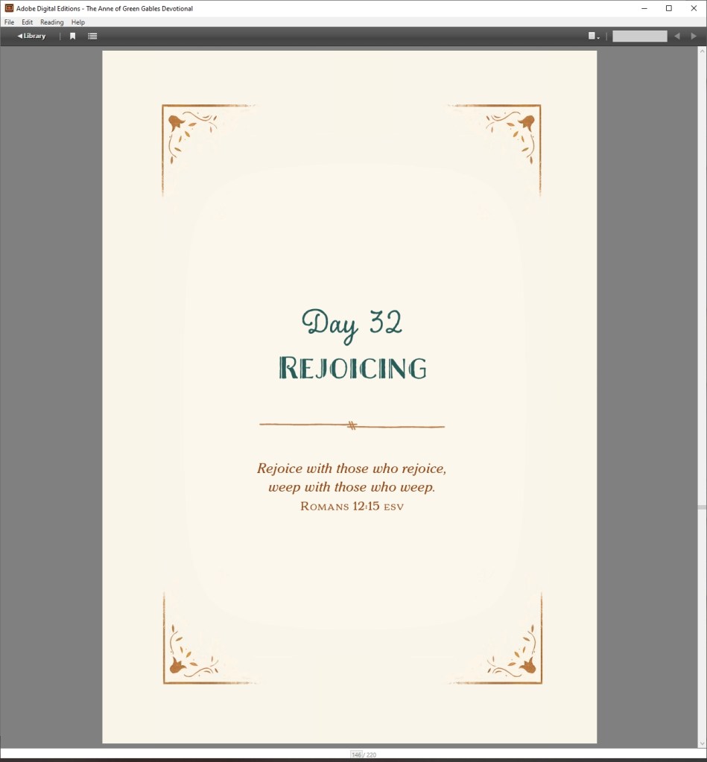This screenshot has width=707, height=762.
Task: Go to next search result arrow
Action: pyautogui.click(x=694, y=36)
